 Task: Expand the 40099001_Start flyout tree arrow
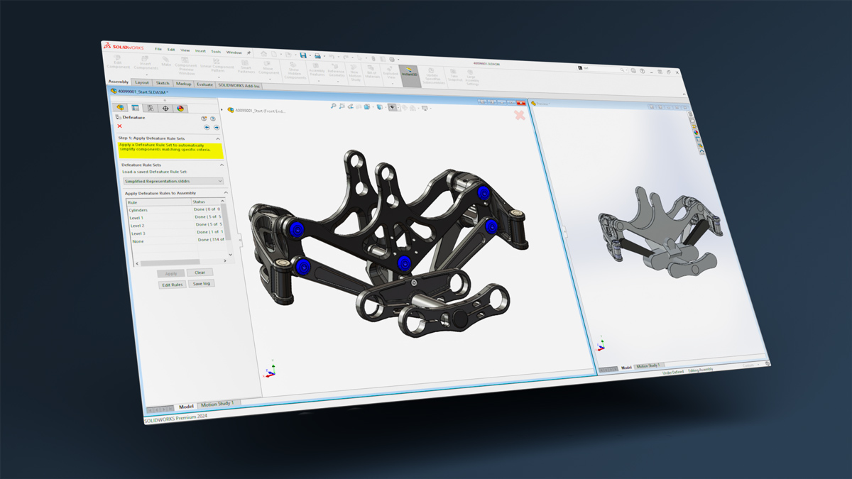(222, 109)
